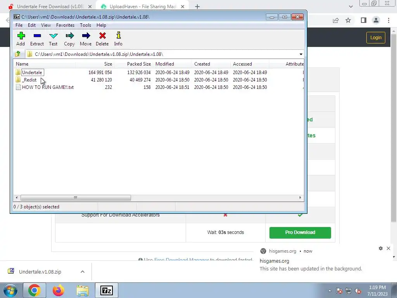The image size is (397, 298).
Task: Click network tray icon
Action: [x=349, y=291]
